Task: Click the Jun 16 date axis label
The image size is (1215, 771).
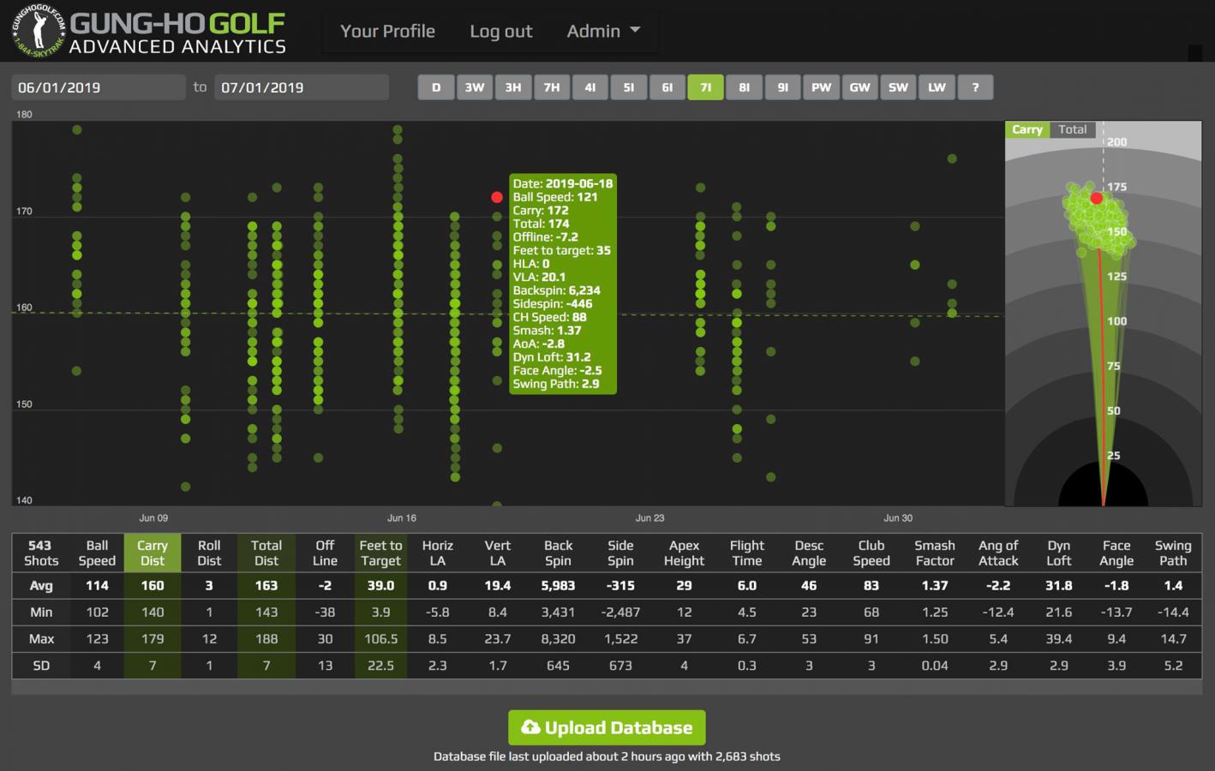Action: pyautogui.click(x=402, y=517)
